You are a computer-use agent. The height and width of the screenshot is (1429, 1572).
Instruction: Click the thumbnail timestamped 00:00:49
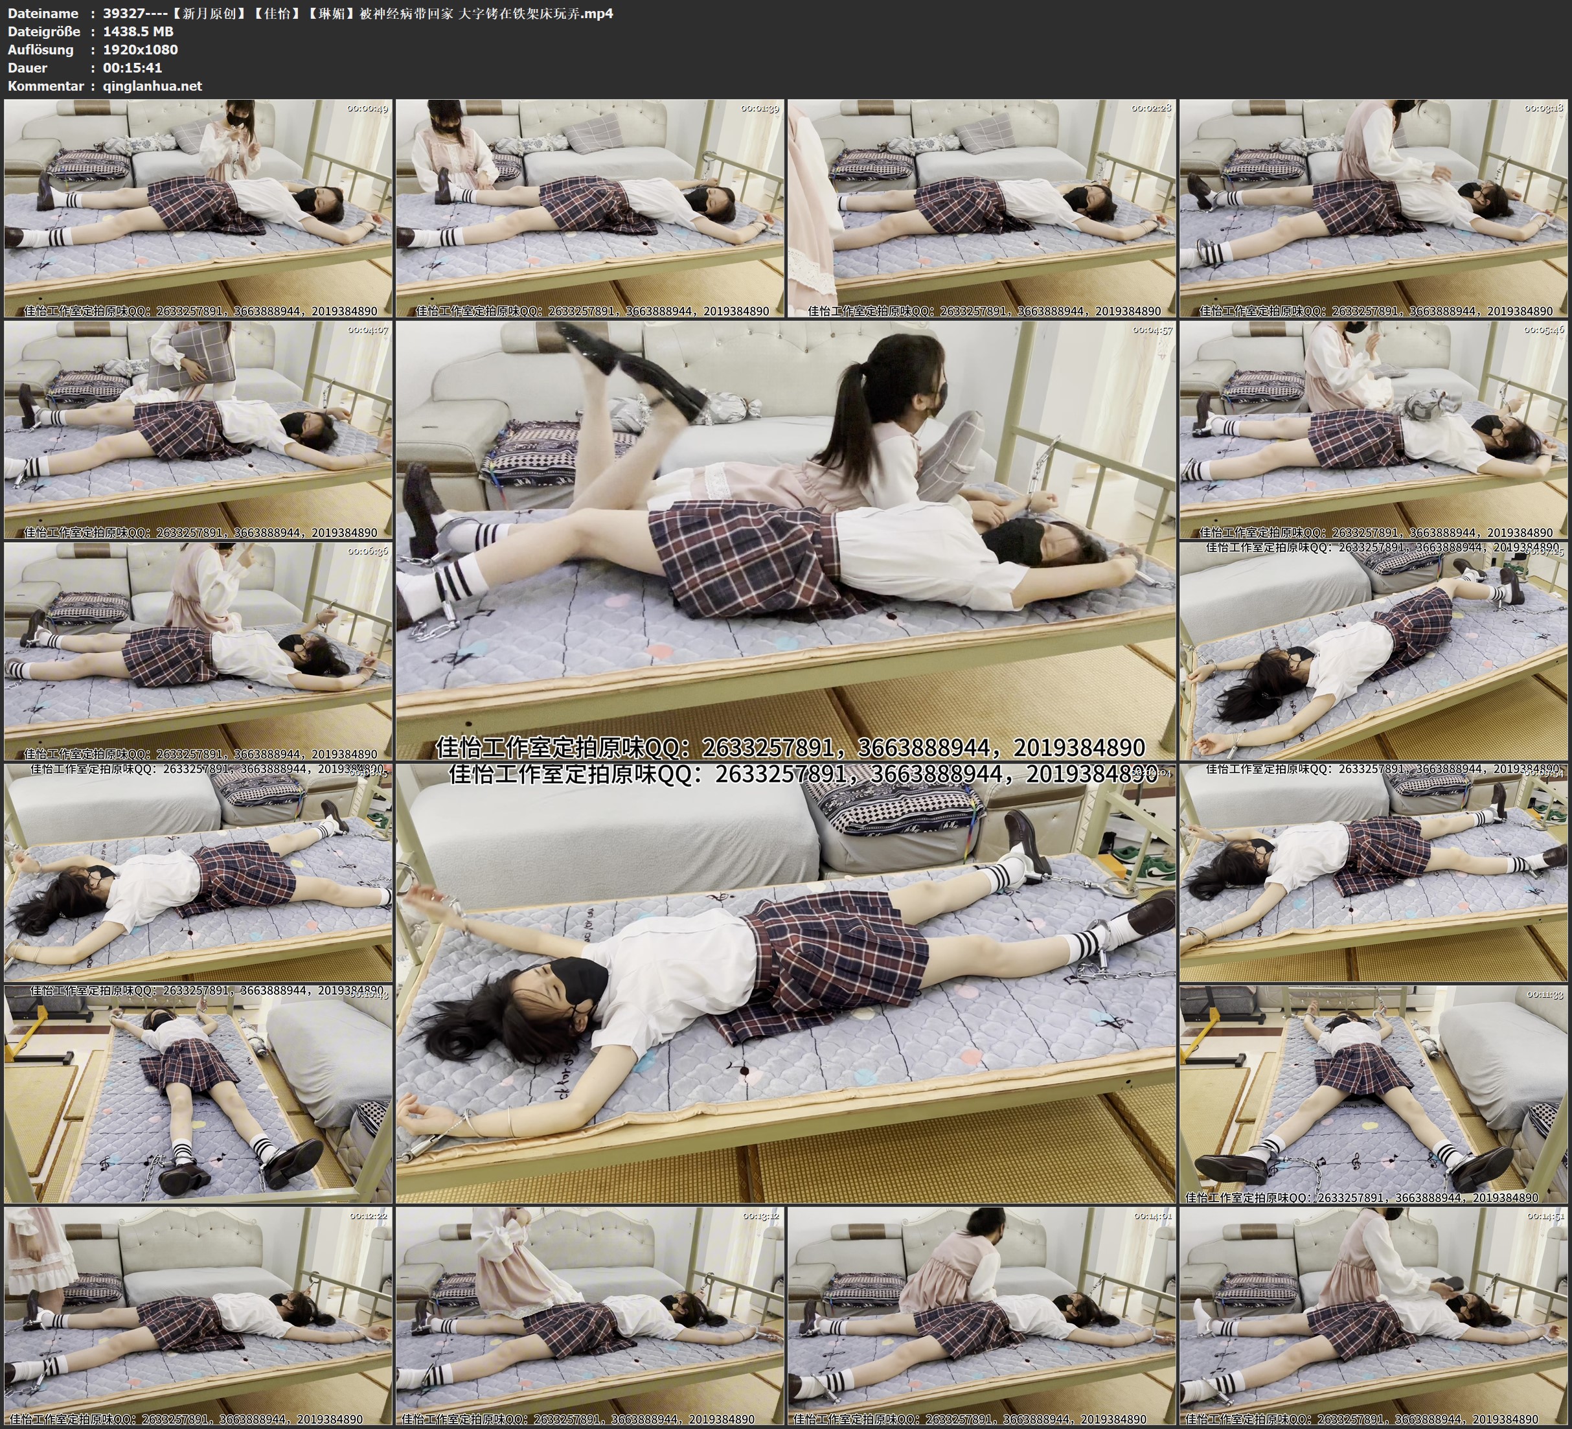(198, 209)
